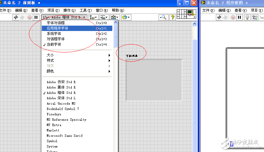Open 查看(V) menu in front panel window

tap(37, 10)
